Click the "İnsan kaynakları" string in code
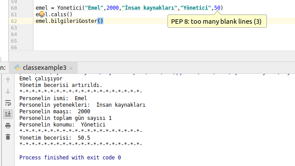The image size is (295, 166). [x=149, y=8]
